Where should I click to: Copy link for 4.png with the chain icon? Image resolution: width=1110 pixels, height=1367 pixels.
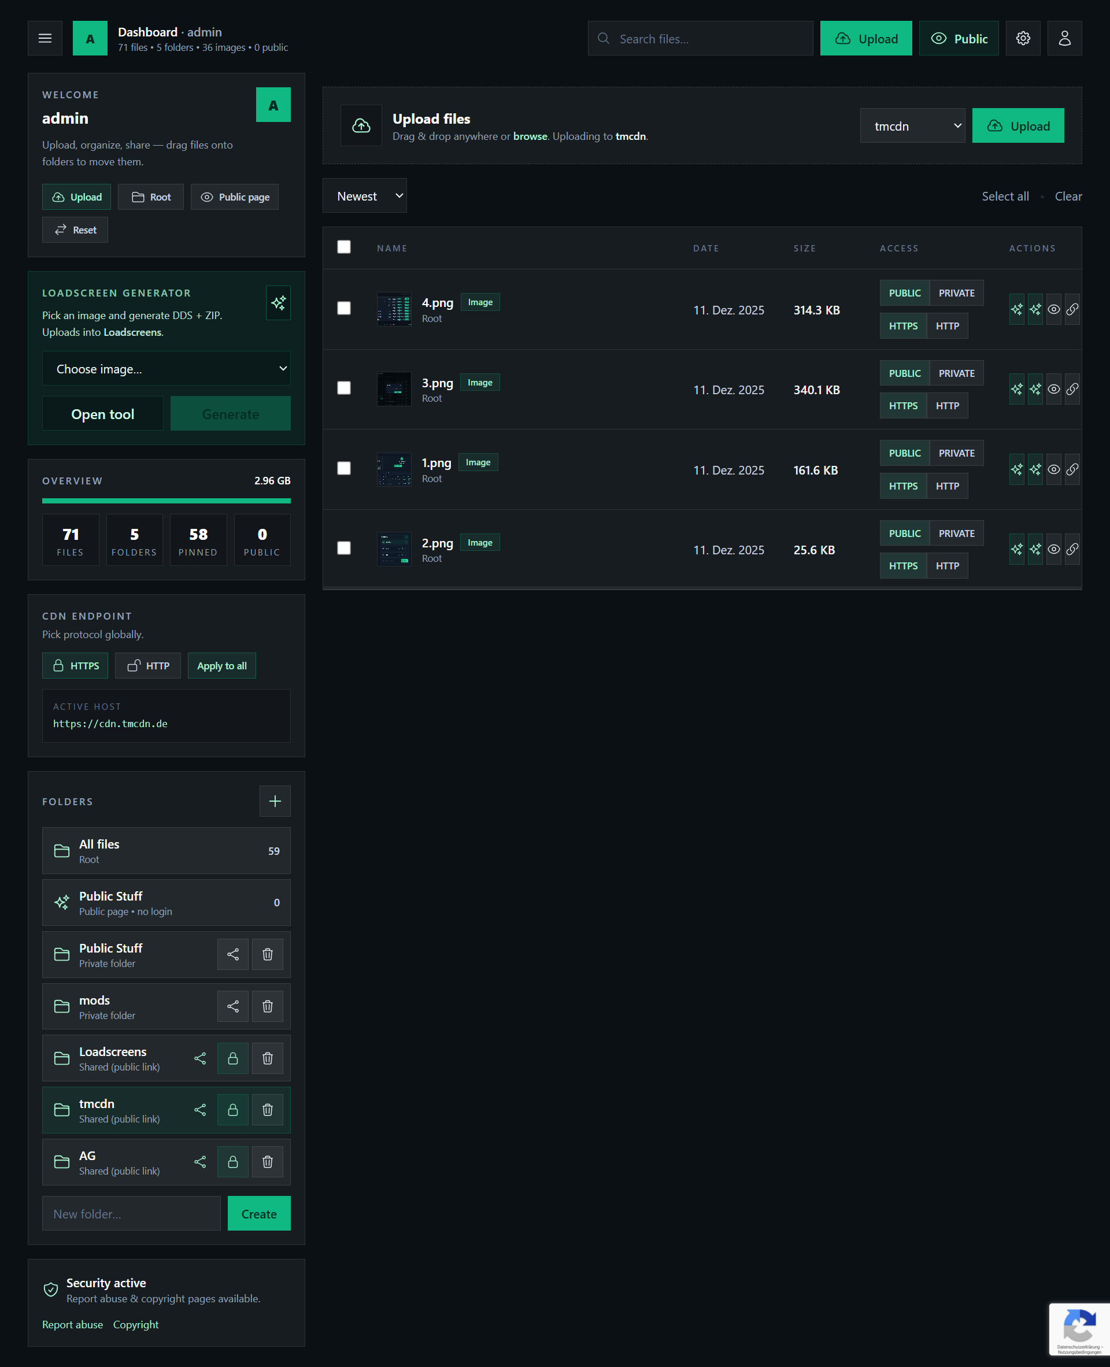tap(1072, 309)
